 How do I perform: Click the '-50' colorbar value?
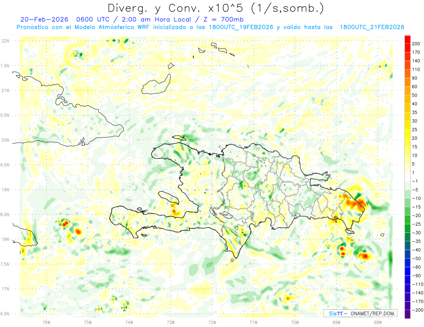[417, 259]
